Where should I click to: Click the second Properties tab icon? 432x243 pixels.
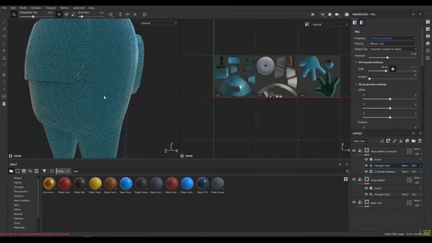pos(362,22)
